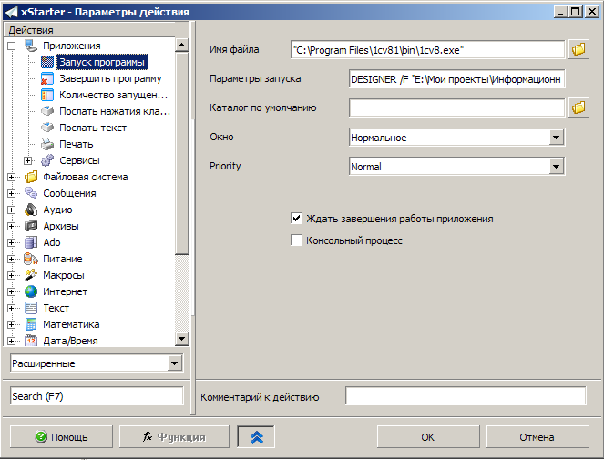
Task: Expand the Интернет node
Action: (12, 291)
